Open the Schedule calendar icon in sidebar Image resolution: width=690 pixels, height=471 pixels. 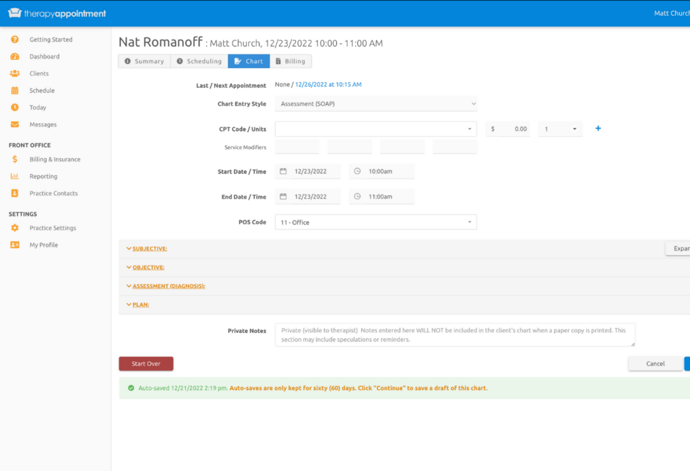[x=15, y=90]
